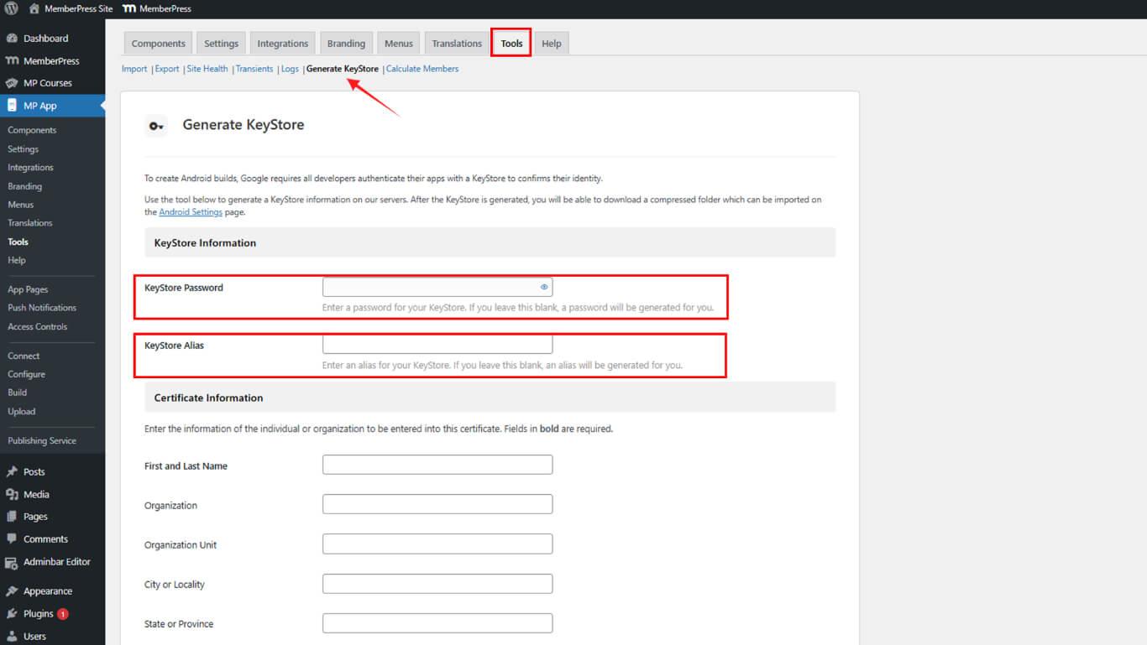Open Appearance via paintbrush icon

click(12, 591)
